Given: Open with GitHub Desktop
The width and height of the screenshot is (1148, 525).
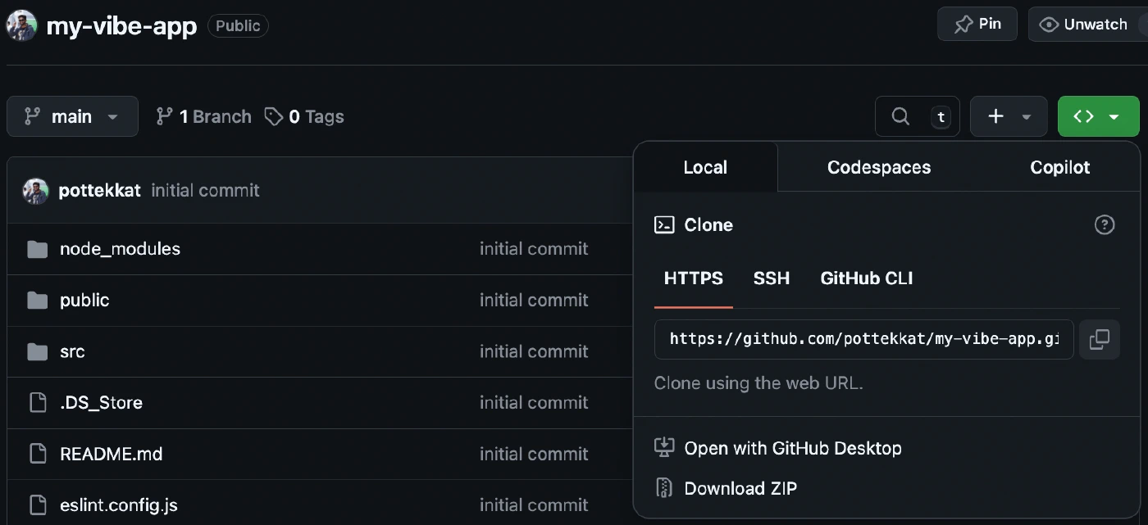Looking at the screenshot, I should (778, 448).
